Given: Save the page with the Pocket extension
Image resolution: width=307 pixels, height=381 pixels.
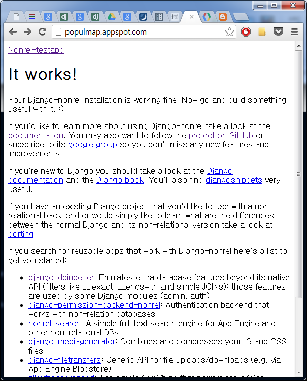Looking at the screenshot, I should click(278, 31).
